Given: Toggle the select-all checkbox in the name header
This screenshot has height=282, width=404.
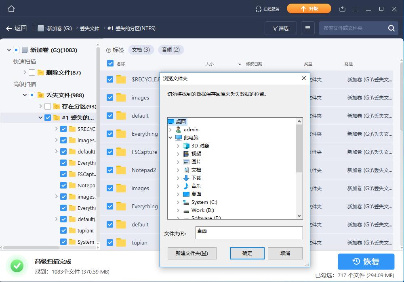Looking at the screenshot, I should tap(109, 63).
